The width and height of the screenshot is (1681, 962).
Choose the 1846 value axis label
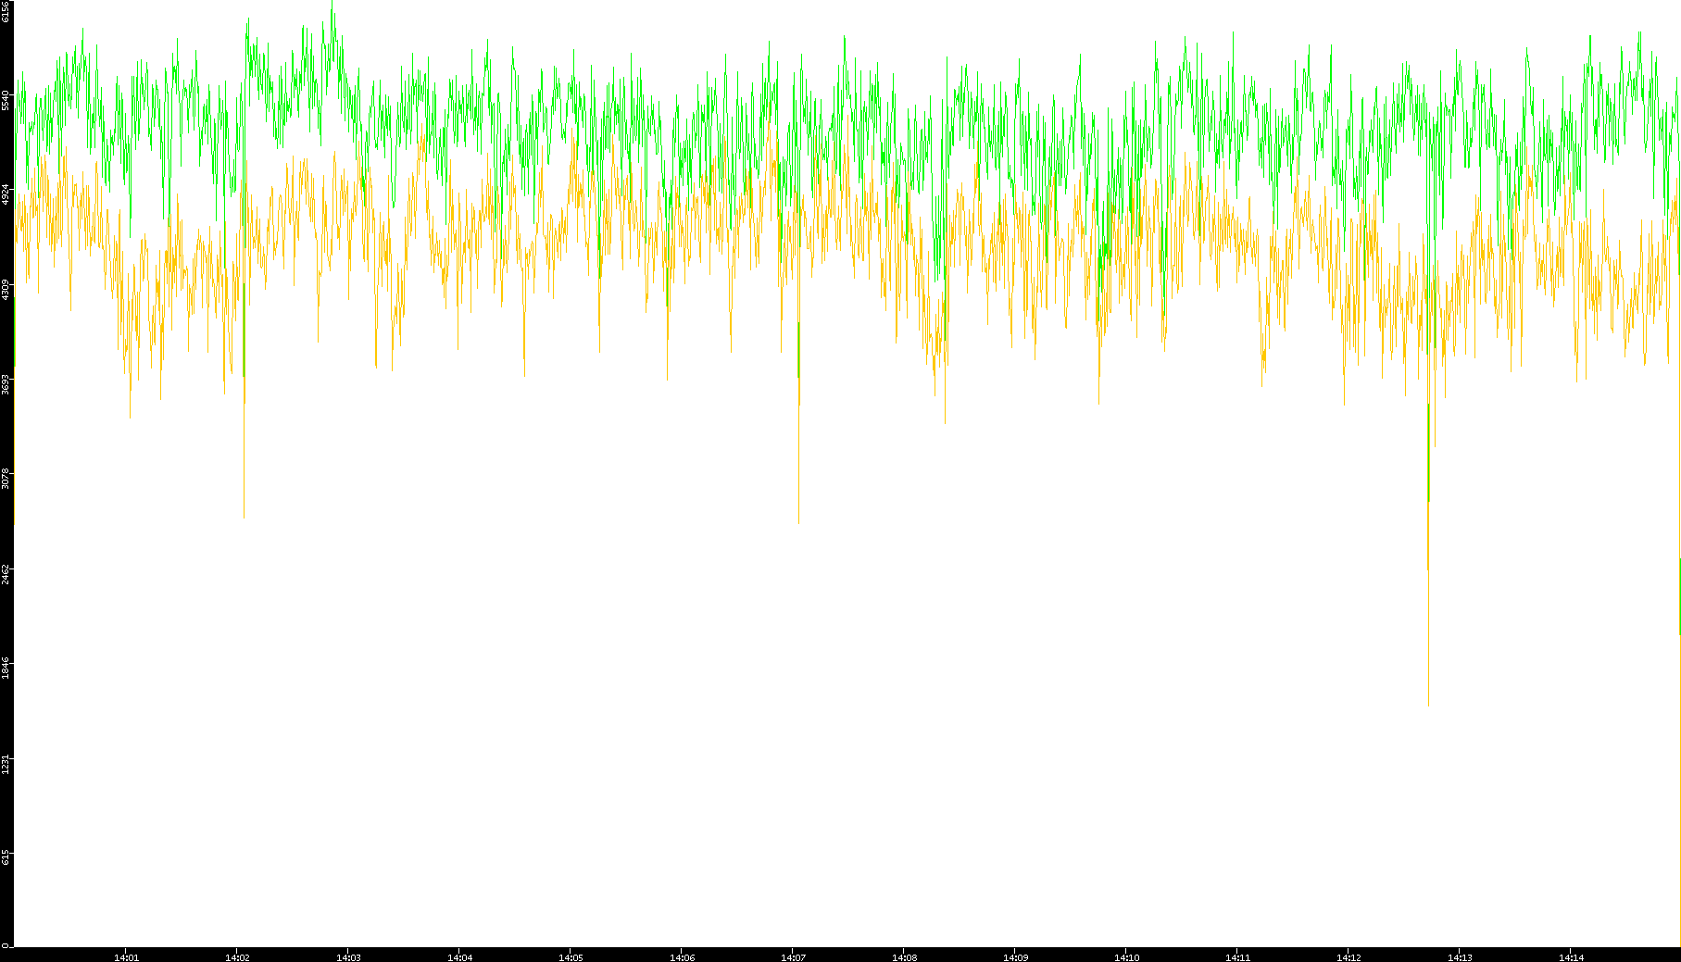click(6, 669)
